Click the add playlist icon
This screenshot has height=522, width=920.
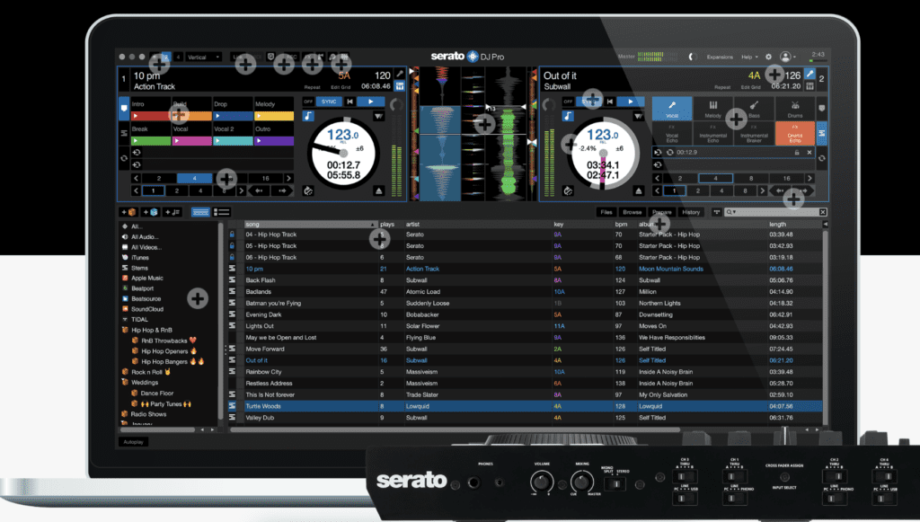172,212
